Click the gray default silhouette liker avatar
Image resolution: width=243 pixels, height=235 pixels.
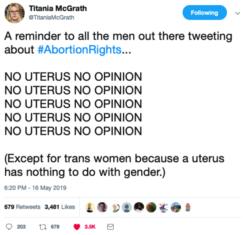click(127, 207)
